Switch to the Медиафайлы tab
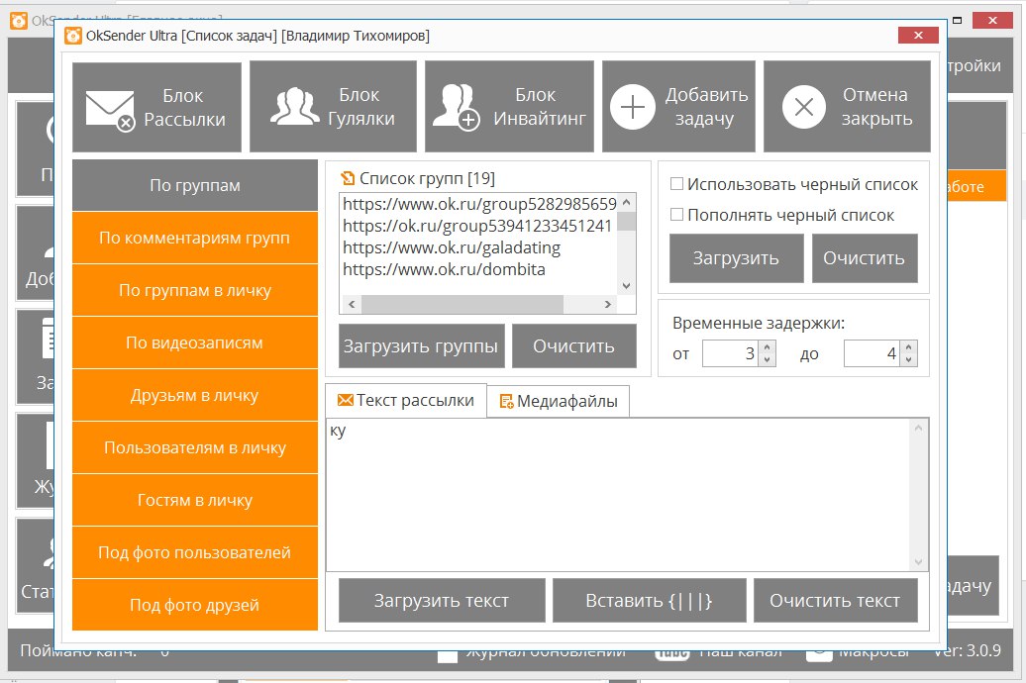This screenshot has height=683, width=1026. tap(559, 401)
